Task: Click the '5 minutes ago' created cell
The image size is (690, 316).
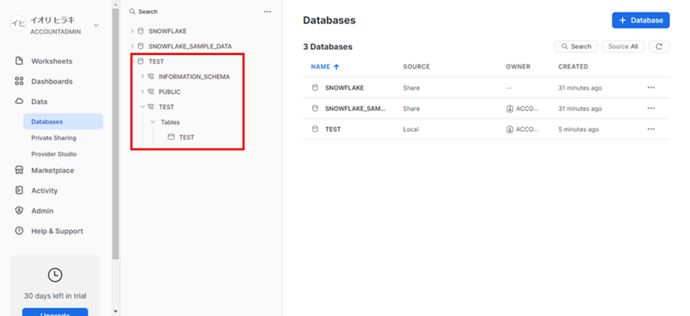Action: 578,129
